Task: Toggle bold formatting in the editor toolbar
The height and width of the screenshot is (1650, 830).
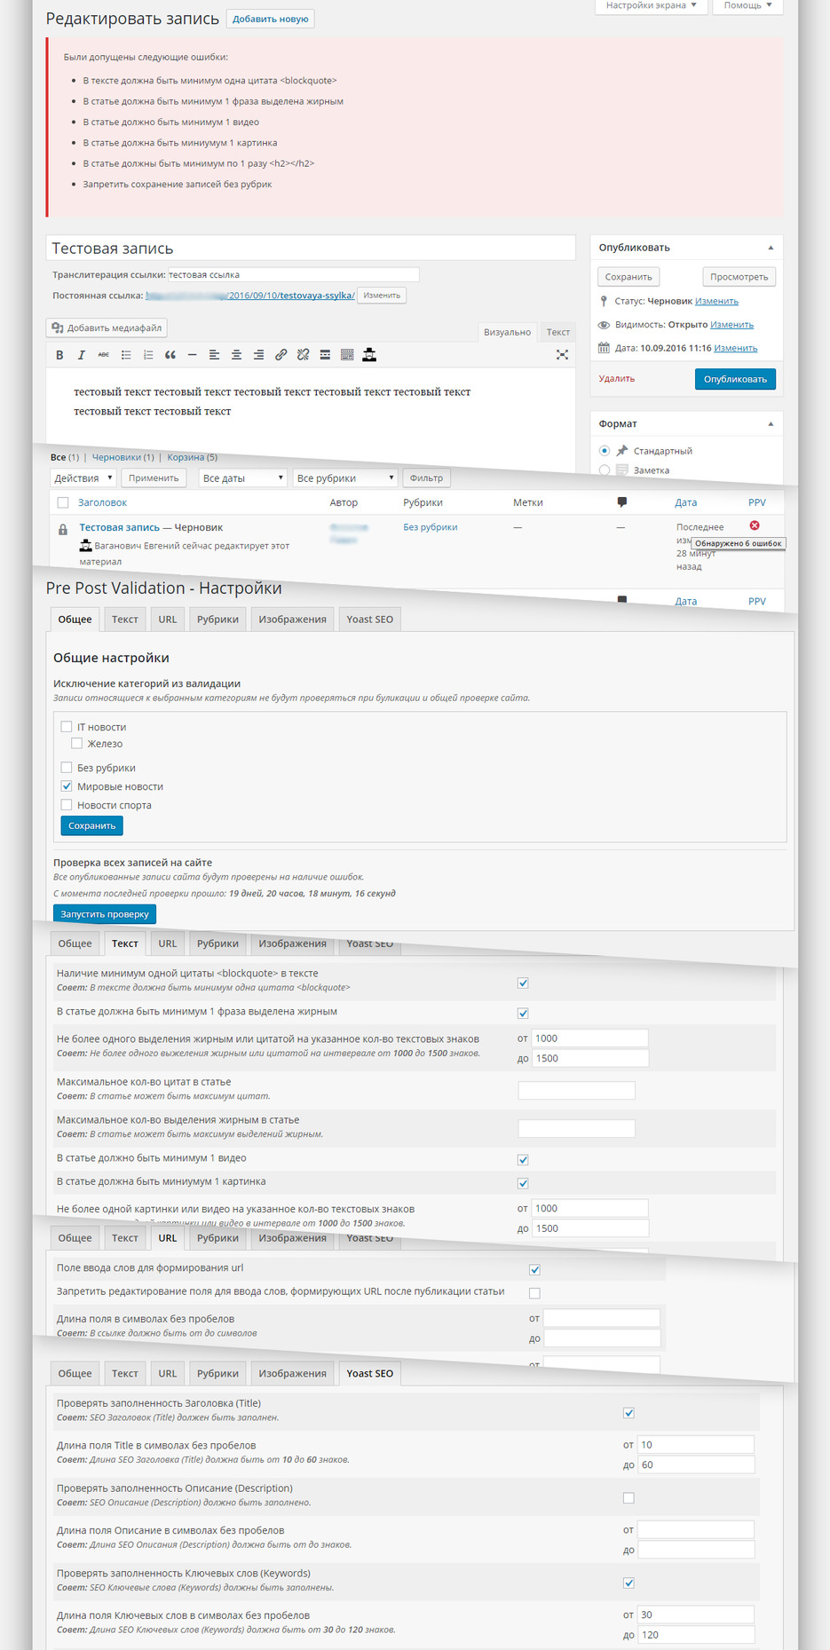Action: tap(59, 355)
